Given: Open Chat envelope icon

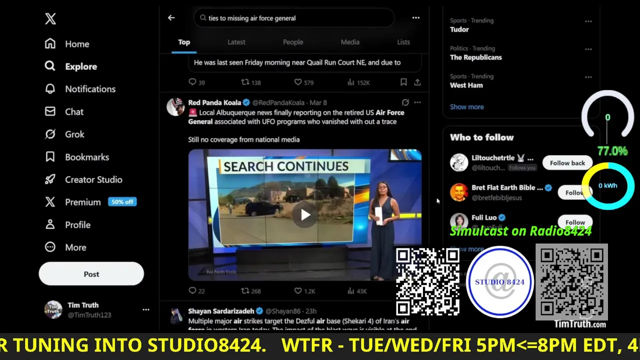Looking at the screenshot, I should [50, 111].
